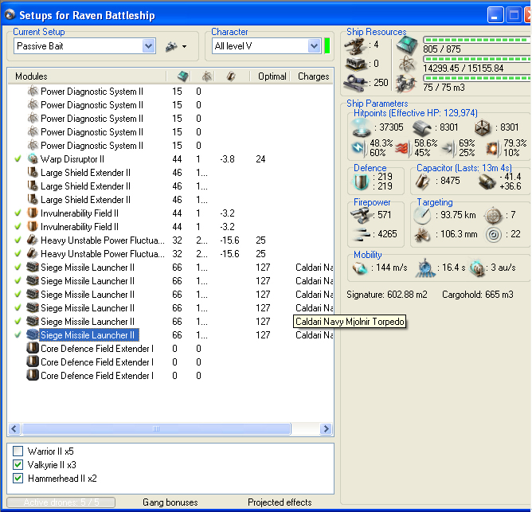Click the horizontal scrollbar thumb
This screenshot has width=532, height=512.
tap(156, 428)
